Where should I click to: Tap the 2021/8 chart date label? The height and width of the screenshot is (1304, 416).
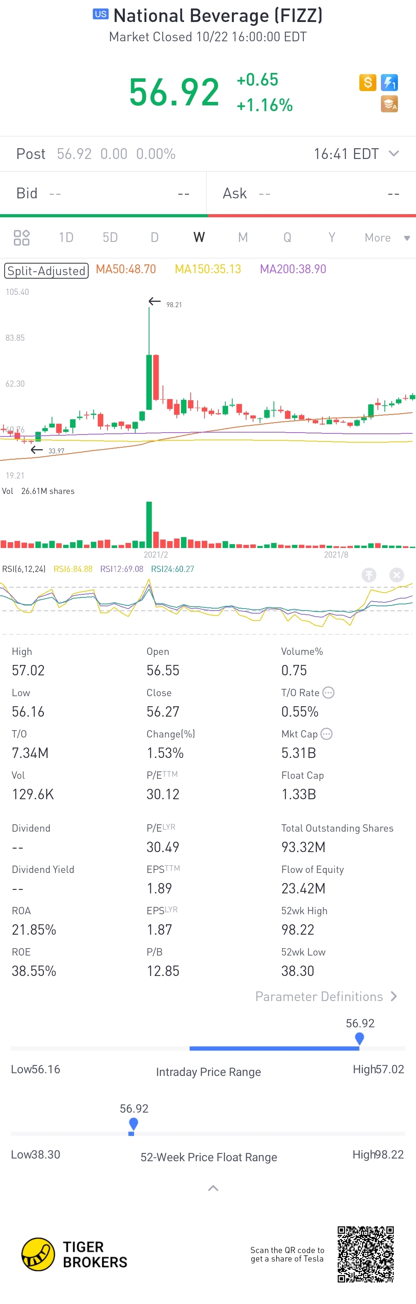tap(336, 555)
